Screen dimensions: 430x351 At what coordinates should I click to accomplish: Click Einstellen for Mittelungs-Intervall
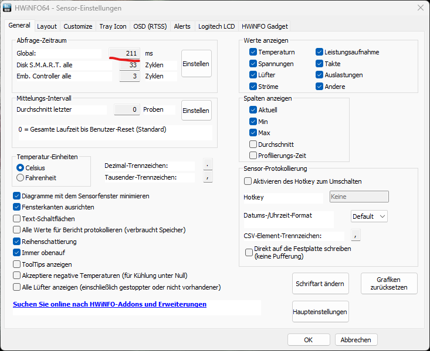196,110
